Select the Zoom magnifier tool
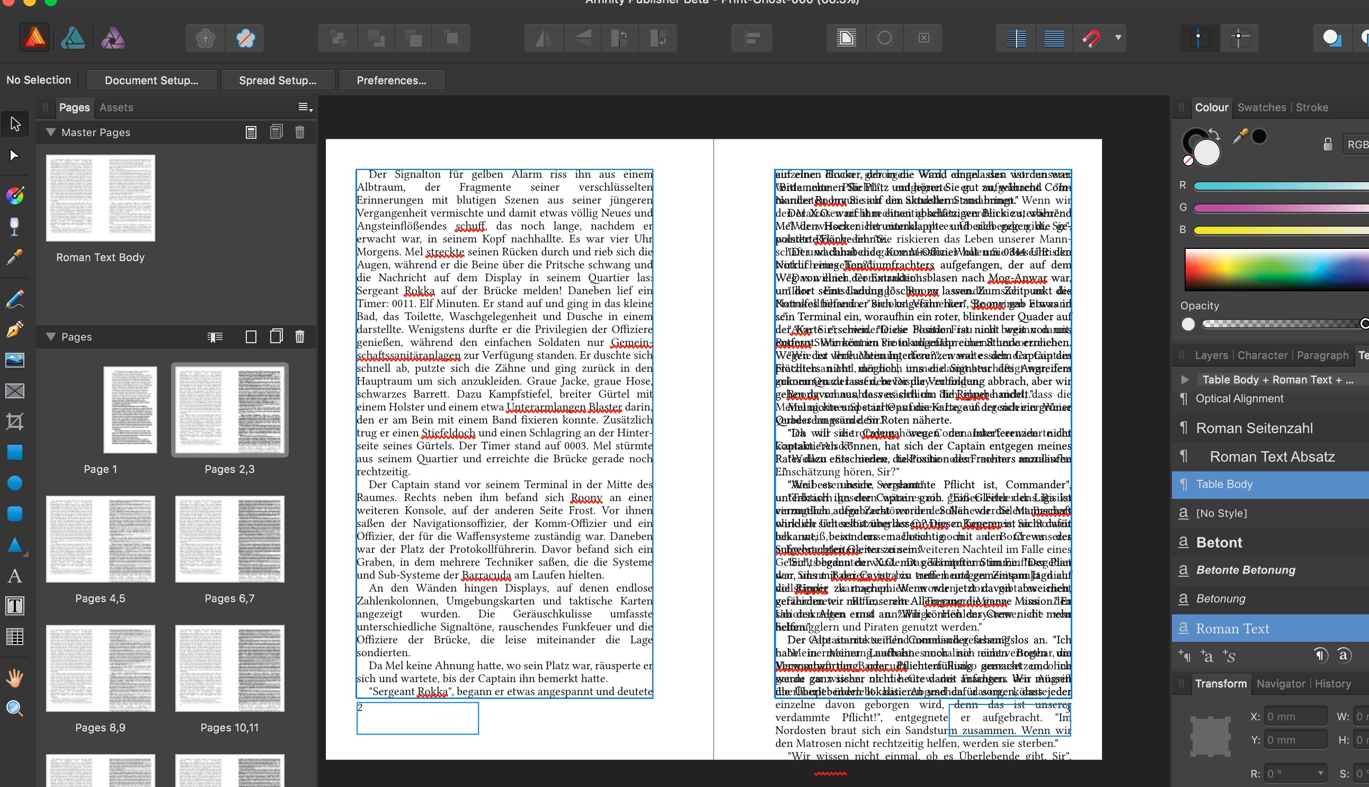This screenshot has width=1369, height=787. 15,708
